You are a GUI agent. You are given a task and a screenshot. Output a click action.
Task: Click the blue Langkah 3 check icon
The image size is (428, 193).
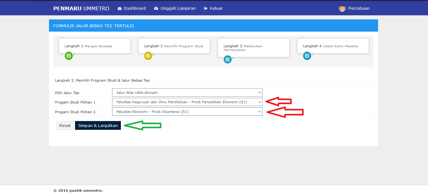[x=228, y=59]
